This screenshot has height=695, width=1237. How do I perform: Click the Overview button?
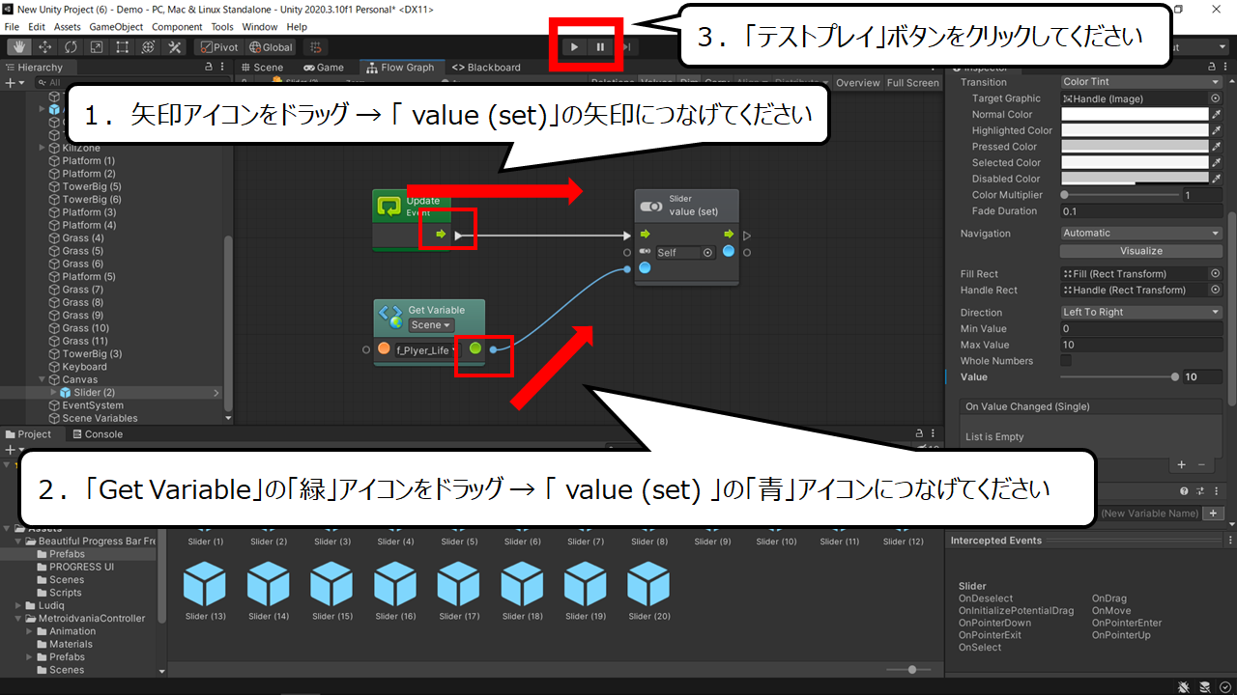click(858, 83)
